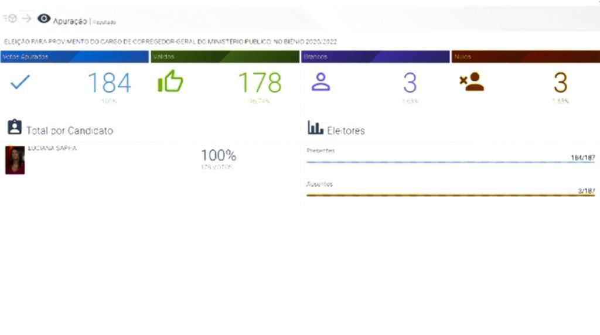Image resolution: width=600 pixels, height=335 pixels.
Task: Click the badge icon beside Total por Candidato
Action: (15, 128)
